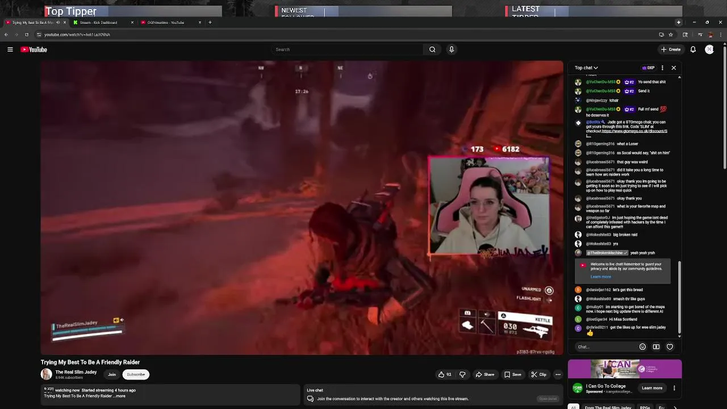727x409 pixels.
Task: Click Learn more on I Can Go To College ad
Action: click(x=652, y=388)
